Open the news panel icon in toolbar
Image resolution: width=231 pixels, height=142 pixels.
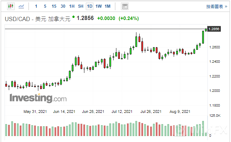point(124,6)
